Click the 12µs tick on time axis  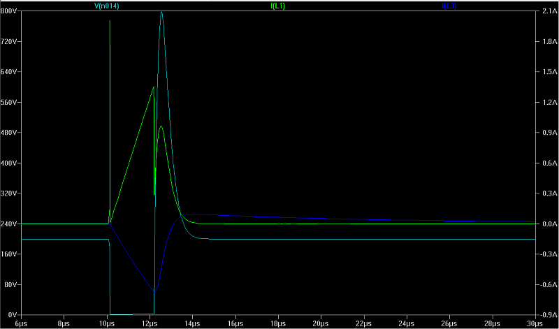150,323
